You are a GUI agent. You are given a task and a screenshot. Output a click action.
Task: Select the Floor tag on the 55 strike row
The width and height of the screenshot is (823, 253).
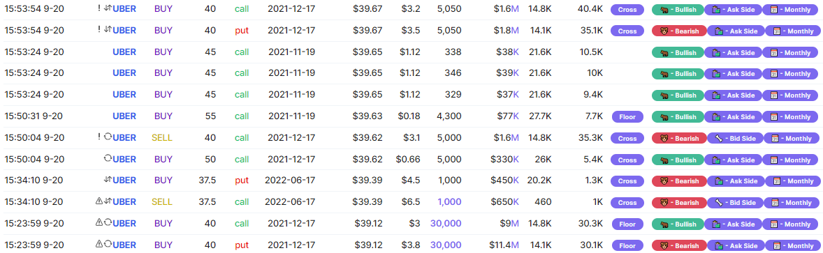point(628,117)
